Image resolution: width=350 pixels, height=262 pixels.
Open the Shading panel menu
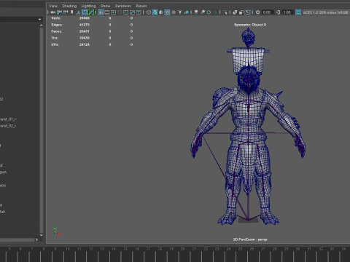(69, 6)
